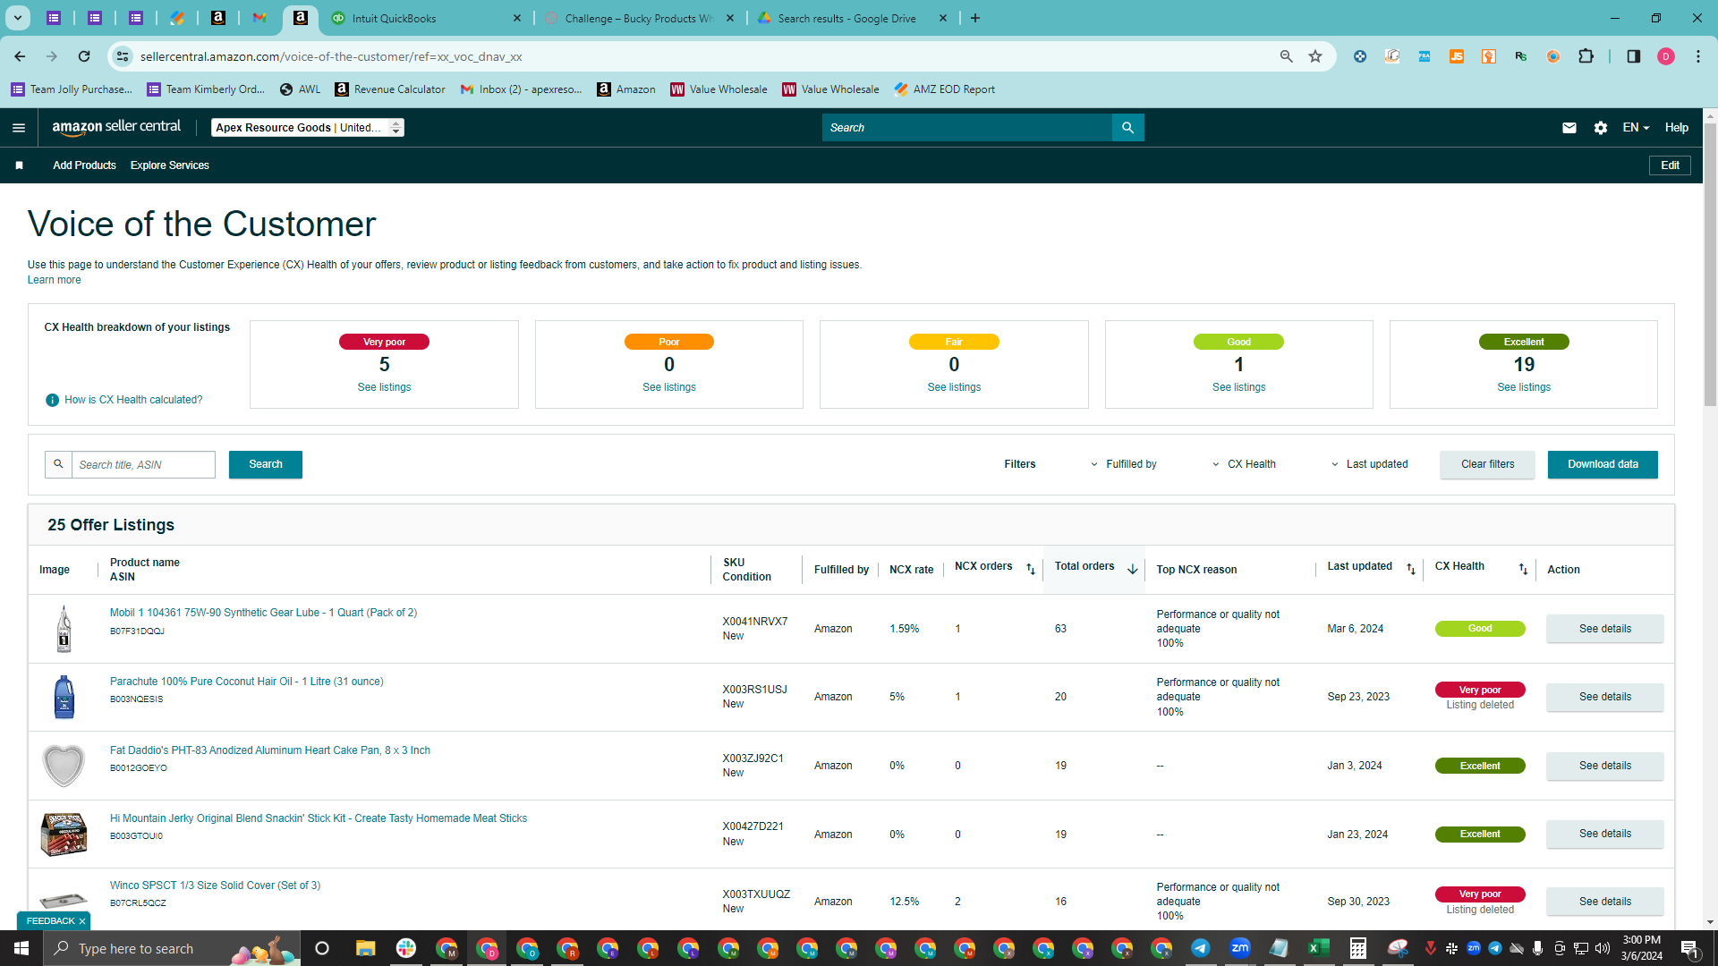Sort by Total orders arrow

[x=1132, y=569]
